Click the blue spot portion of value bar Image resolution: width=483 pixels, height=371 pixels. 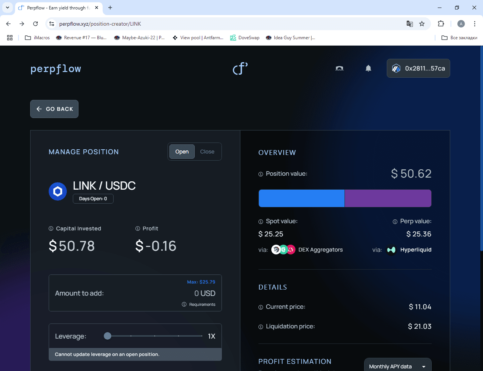(x=301, y=198)
